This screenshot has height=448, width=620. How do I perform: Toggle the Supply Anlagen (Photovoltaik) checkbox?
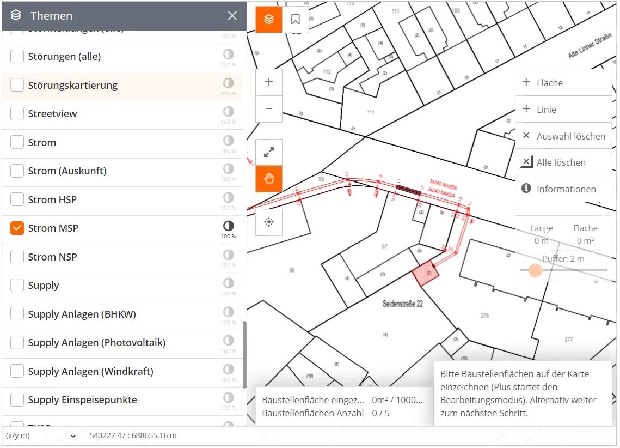(17, 343)
